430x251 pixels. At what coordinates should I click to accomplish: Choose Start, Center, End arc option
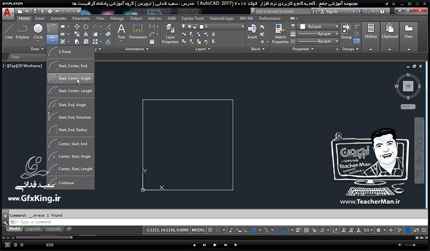click(71, 66)
